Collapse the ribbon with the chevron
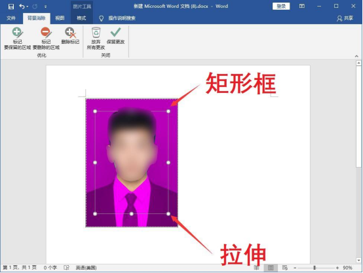 pyautogui.click(x=356, y=56)
